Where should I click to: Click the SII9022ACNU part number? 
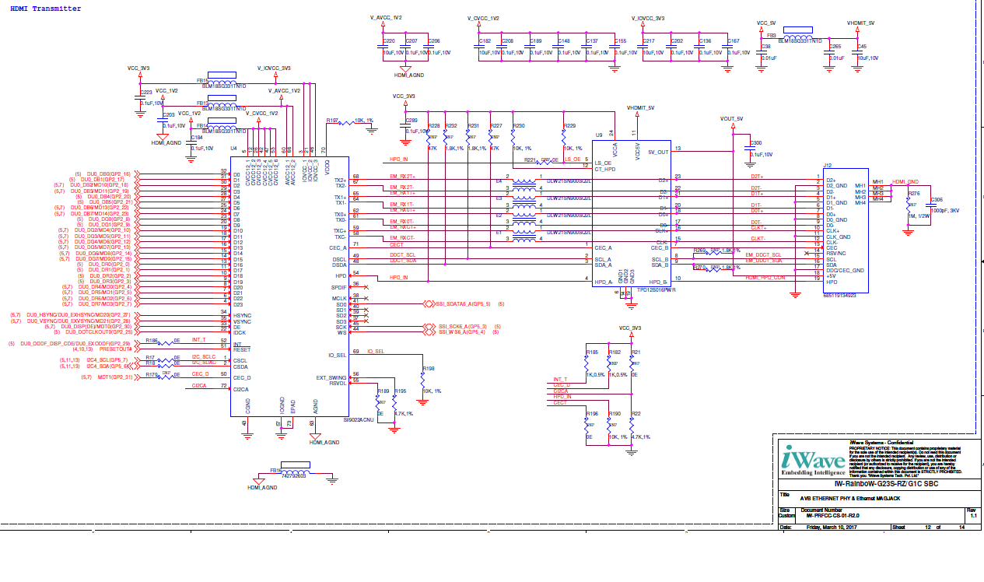(x=360, y=419)
